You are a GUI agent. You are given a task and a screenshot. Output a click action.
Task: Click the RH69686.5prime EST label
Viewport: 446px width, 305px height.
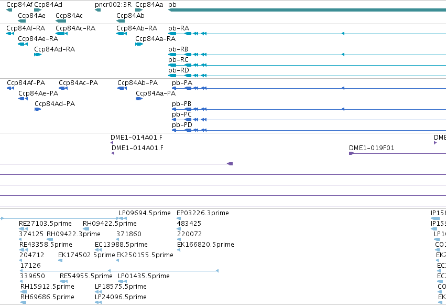click(x=47, y=297)
